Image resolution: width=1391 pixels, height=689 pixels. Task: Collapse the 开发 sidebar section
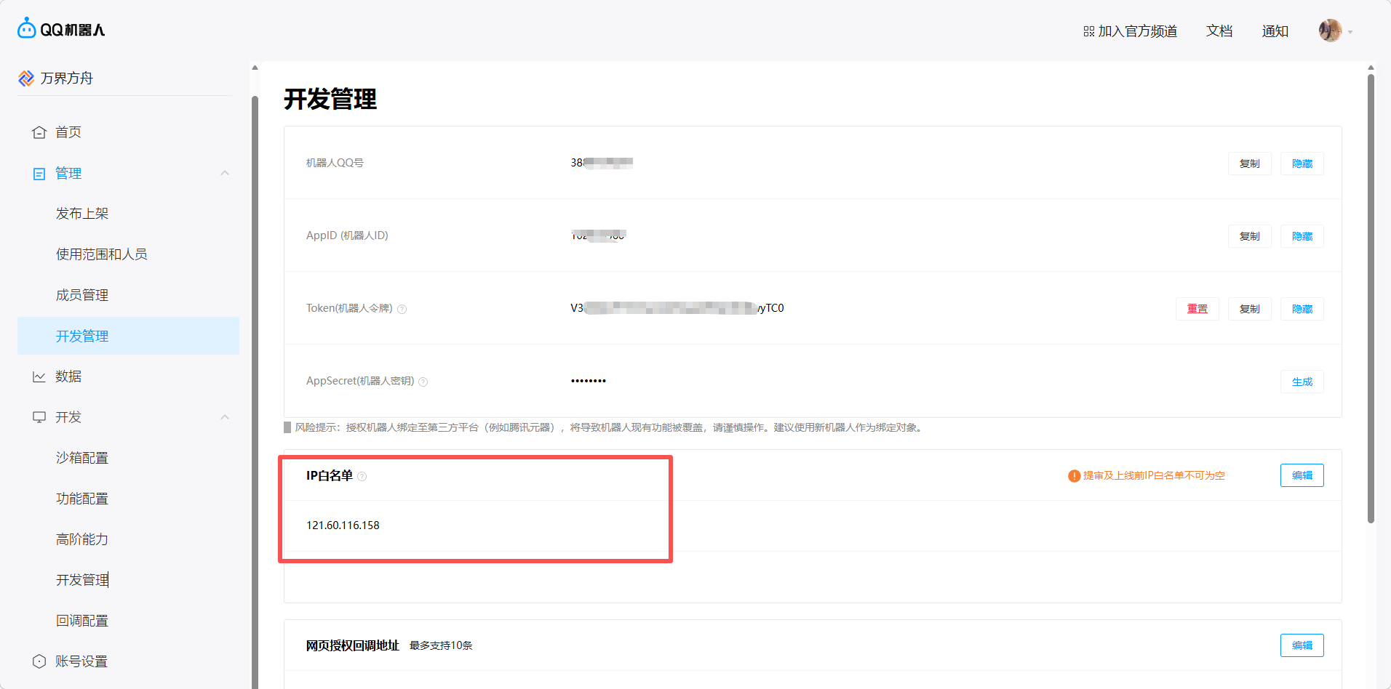point(225,417)
